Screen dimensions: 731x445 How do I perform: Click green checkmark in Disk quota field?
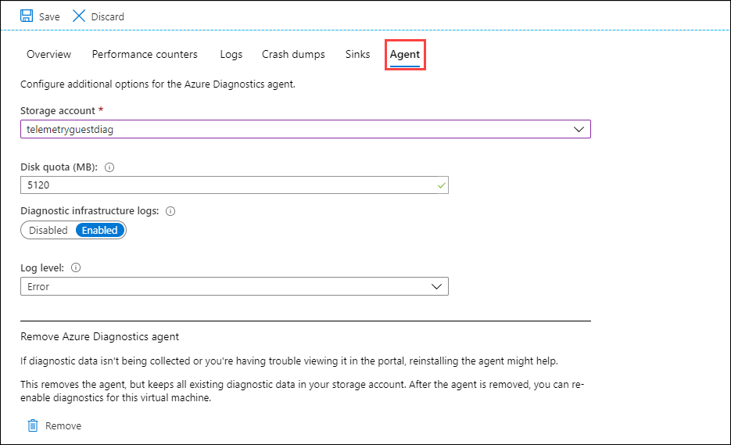pos(442,186)
